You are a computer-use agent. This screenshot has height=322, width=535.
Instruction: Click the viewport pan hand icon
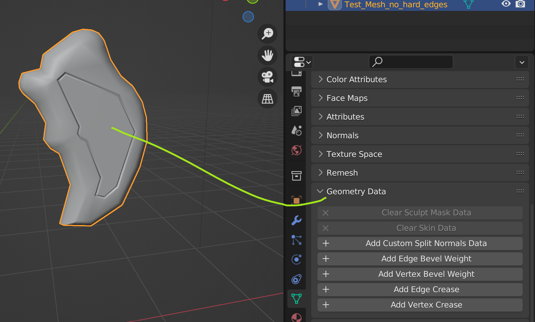[x=267, y=55]
